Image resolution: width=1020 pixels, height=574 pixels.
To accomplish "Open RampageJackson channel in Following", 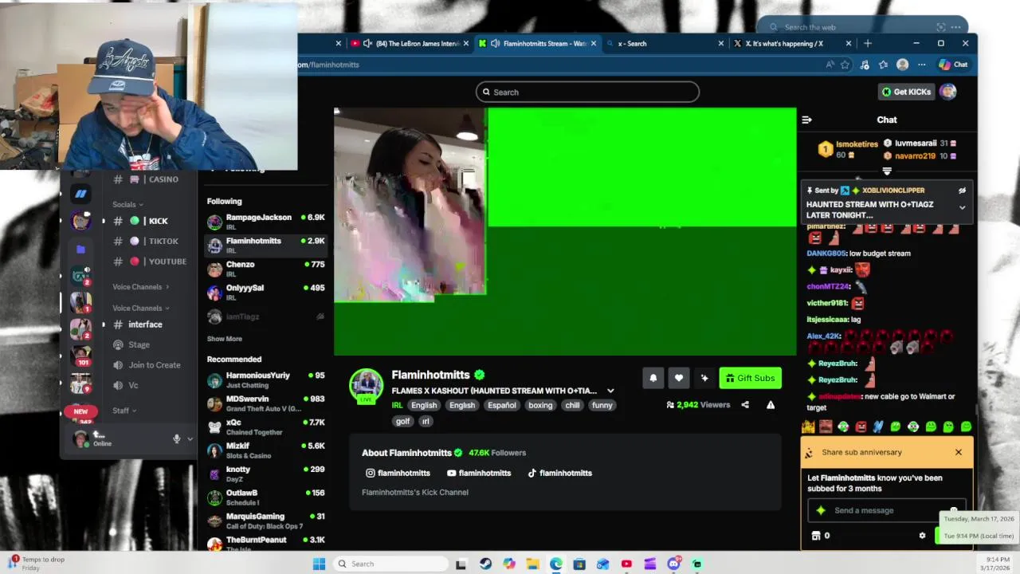I will tap(265, 221).
